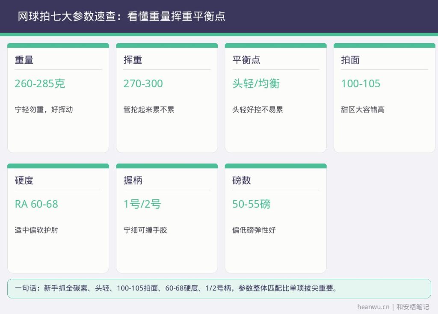Select the 拍面 card heading
438x314 pixels.
coord(350,60)
